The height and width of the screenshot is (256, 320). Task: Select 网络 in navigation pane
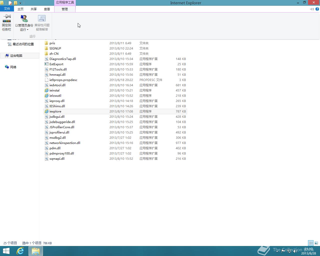[13, 67]
